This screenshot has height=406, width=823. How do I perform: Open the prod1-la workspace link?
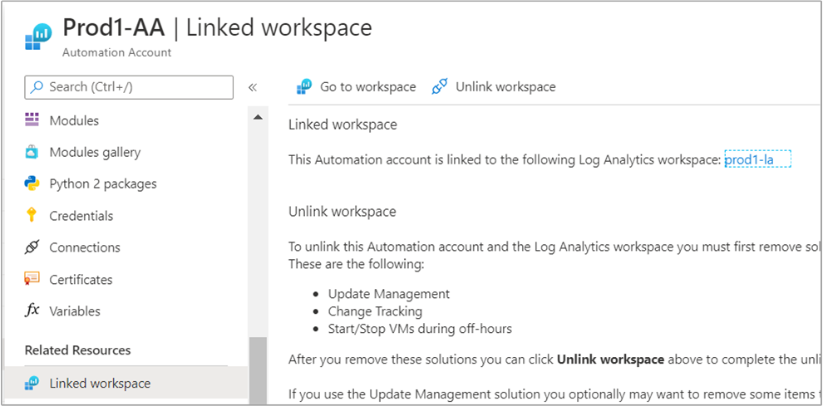pyautogui.click(x=756, y=159)
